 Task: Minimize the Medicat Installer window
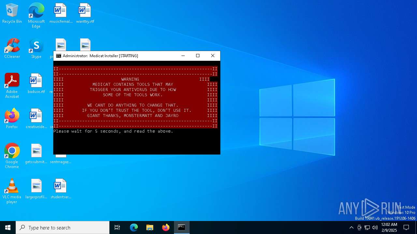[x=183, y=56]
